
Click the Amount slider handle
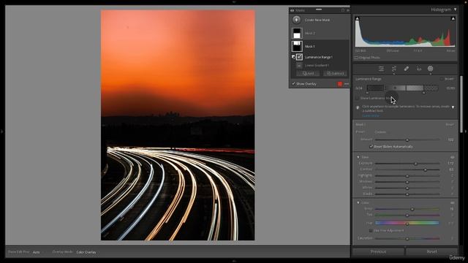tap(407, 140)
